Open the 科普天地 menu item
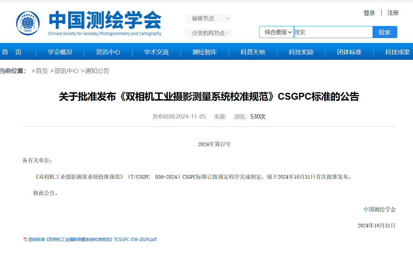This screenshot has height=273, width=413. [253, 52]
